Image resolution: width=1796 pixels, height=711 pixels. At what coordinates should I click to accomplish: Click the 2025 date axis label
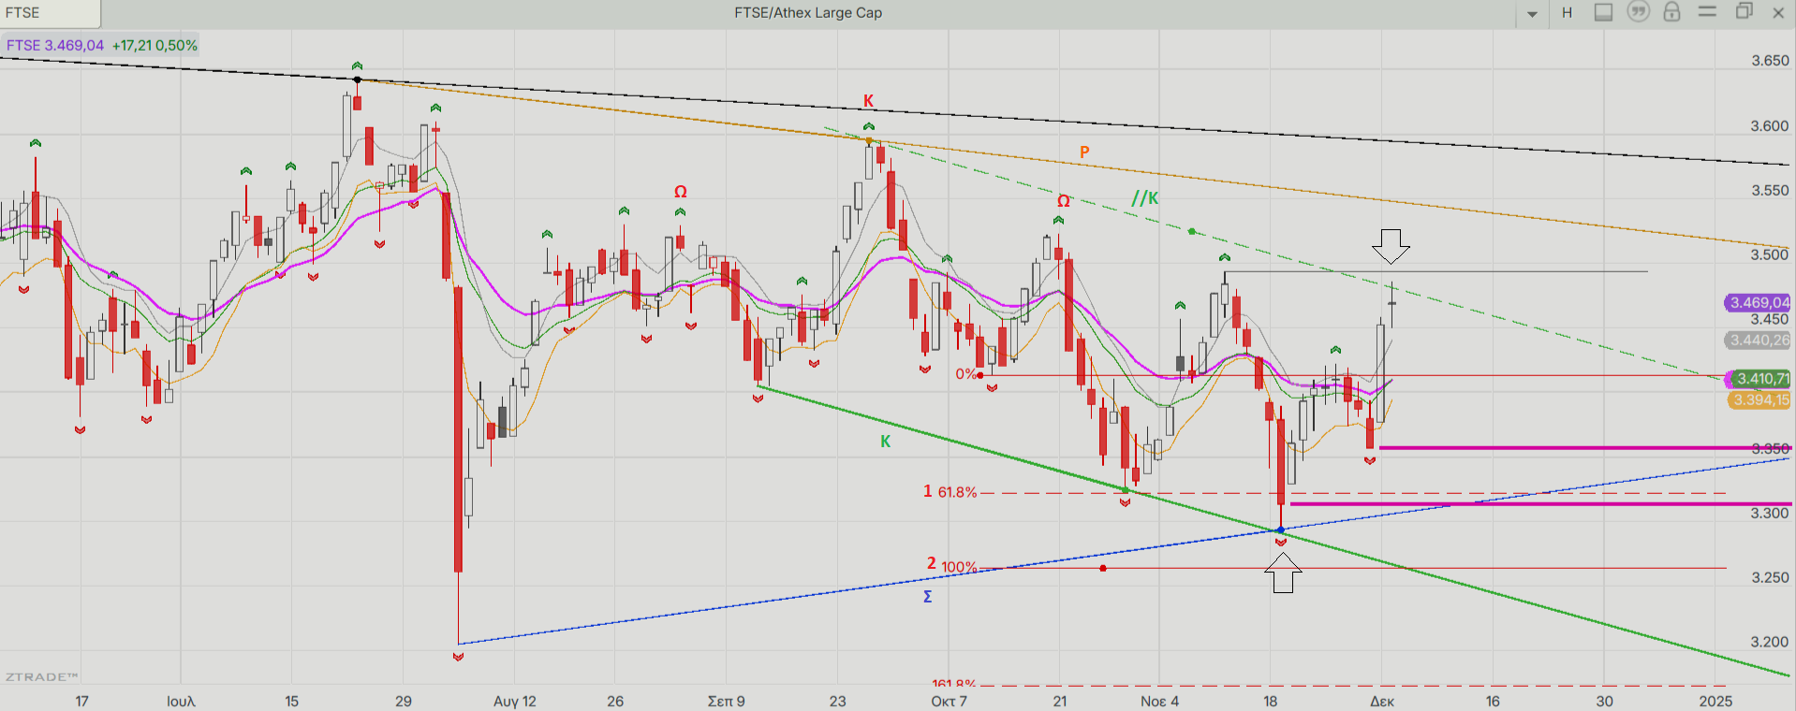[1715, 701]
